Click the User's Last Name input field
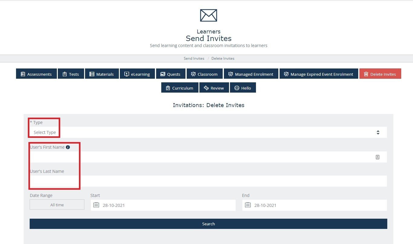The image size is (413, 244). tap(208, 181)
